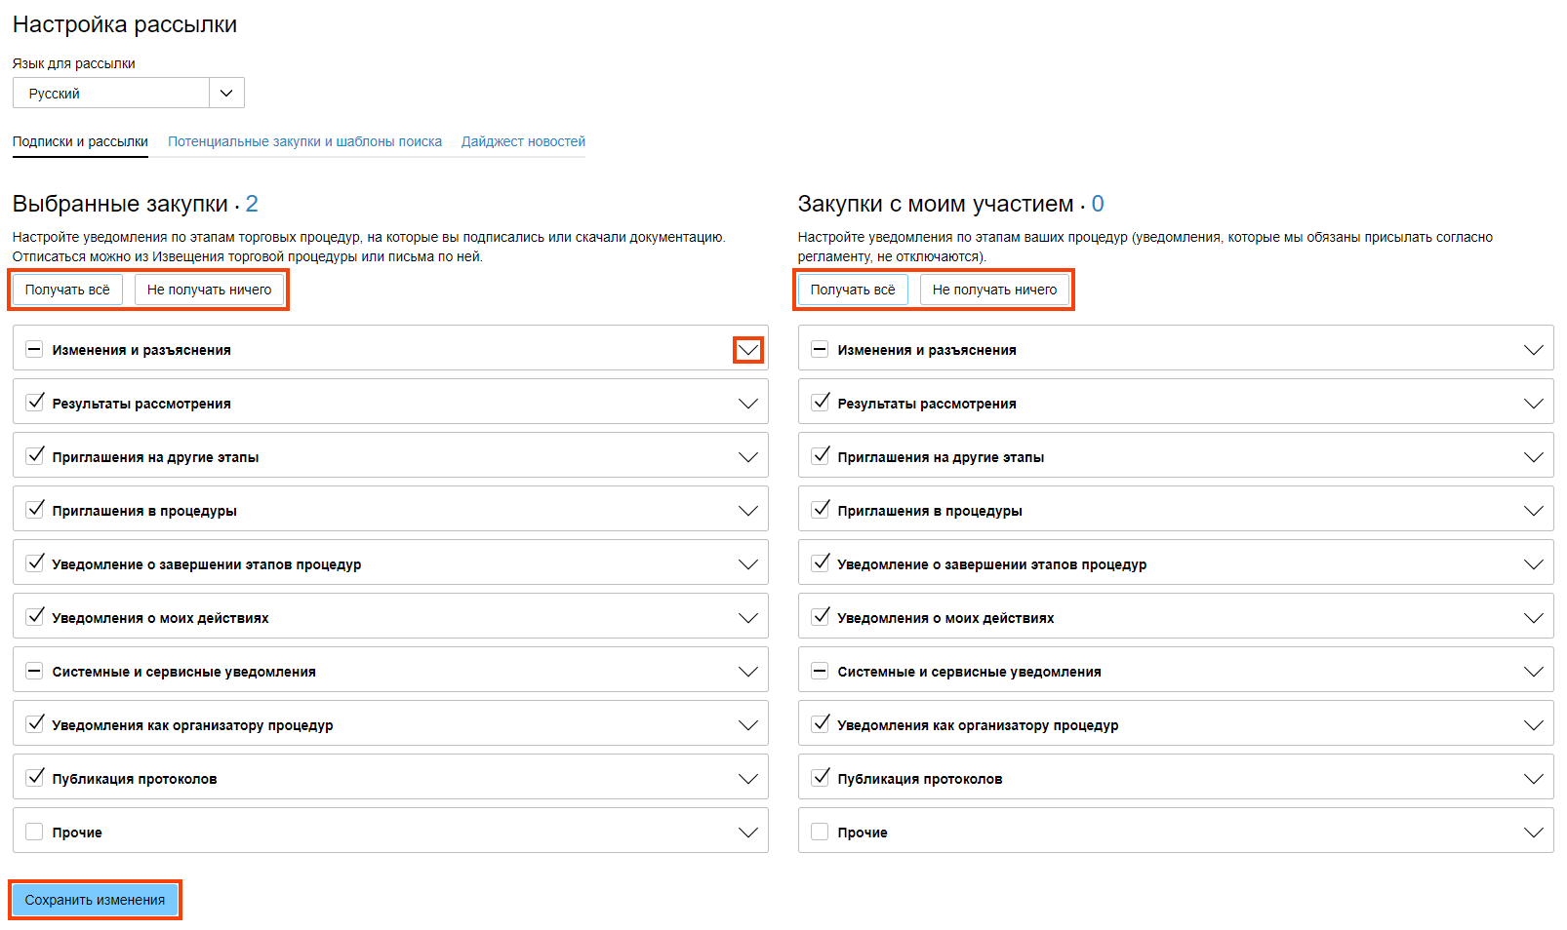Expand 'Публикация протоколов' in right column

coord(1533,779)
